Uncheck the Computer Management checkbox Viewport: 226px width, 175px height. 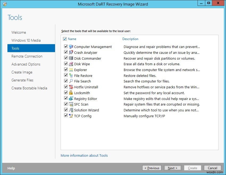pyautogui.click(x=66, y=46)
